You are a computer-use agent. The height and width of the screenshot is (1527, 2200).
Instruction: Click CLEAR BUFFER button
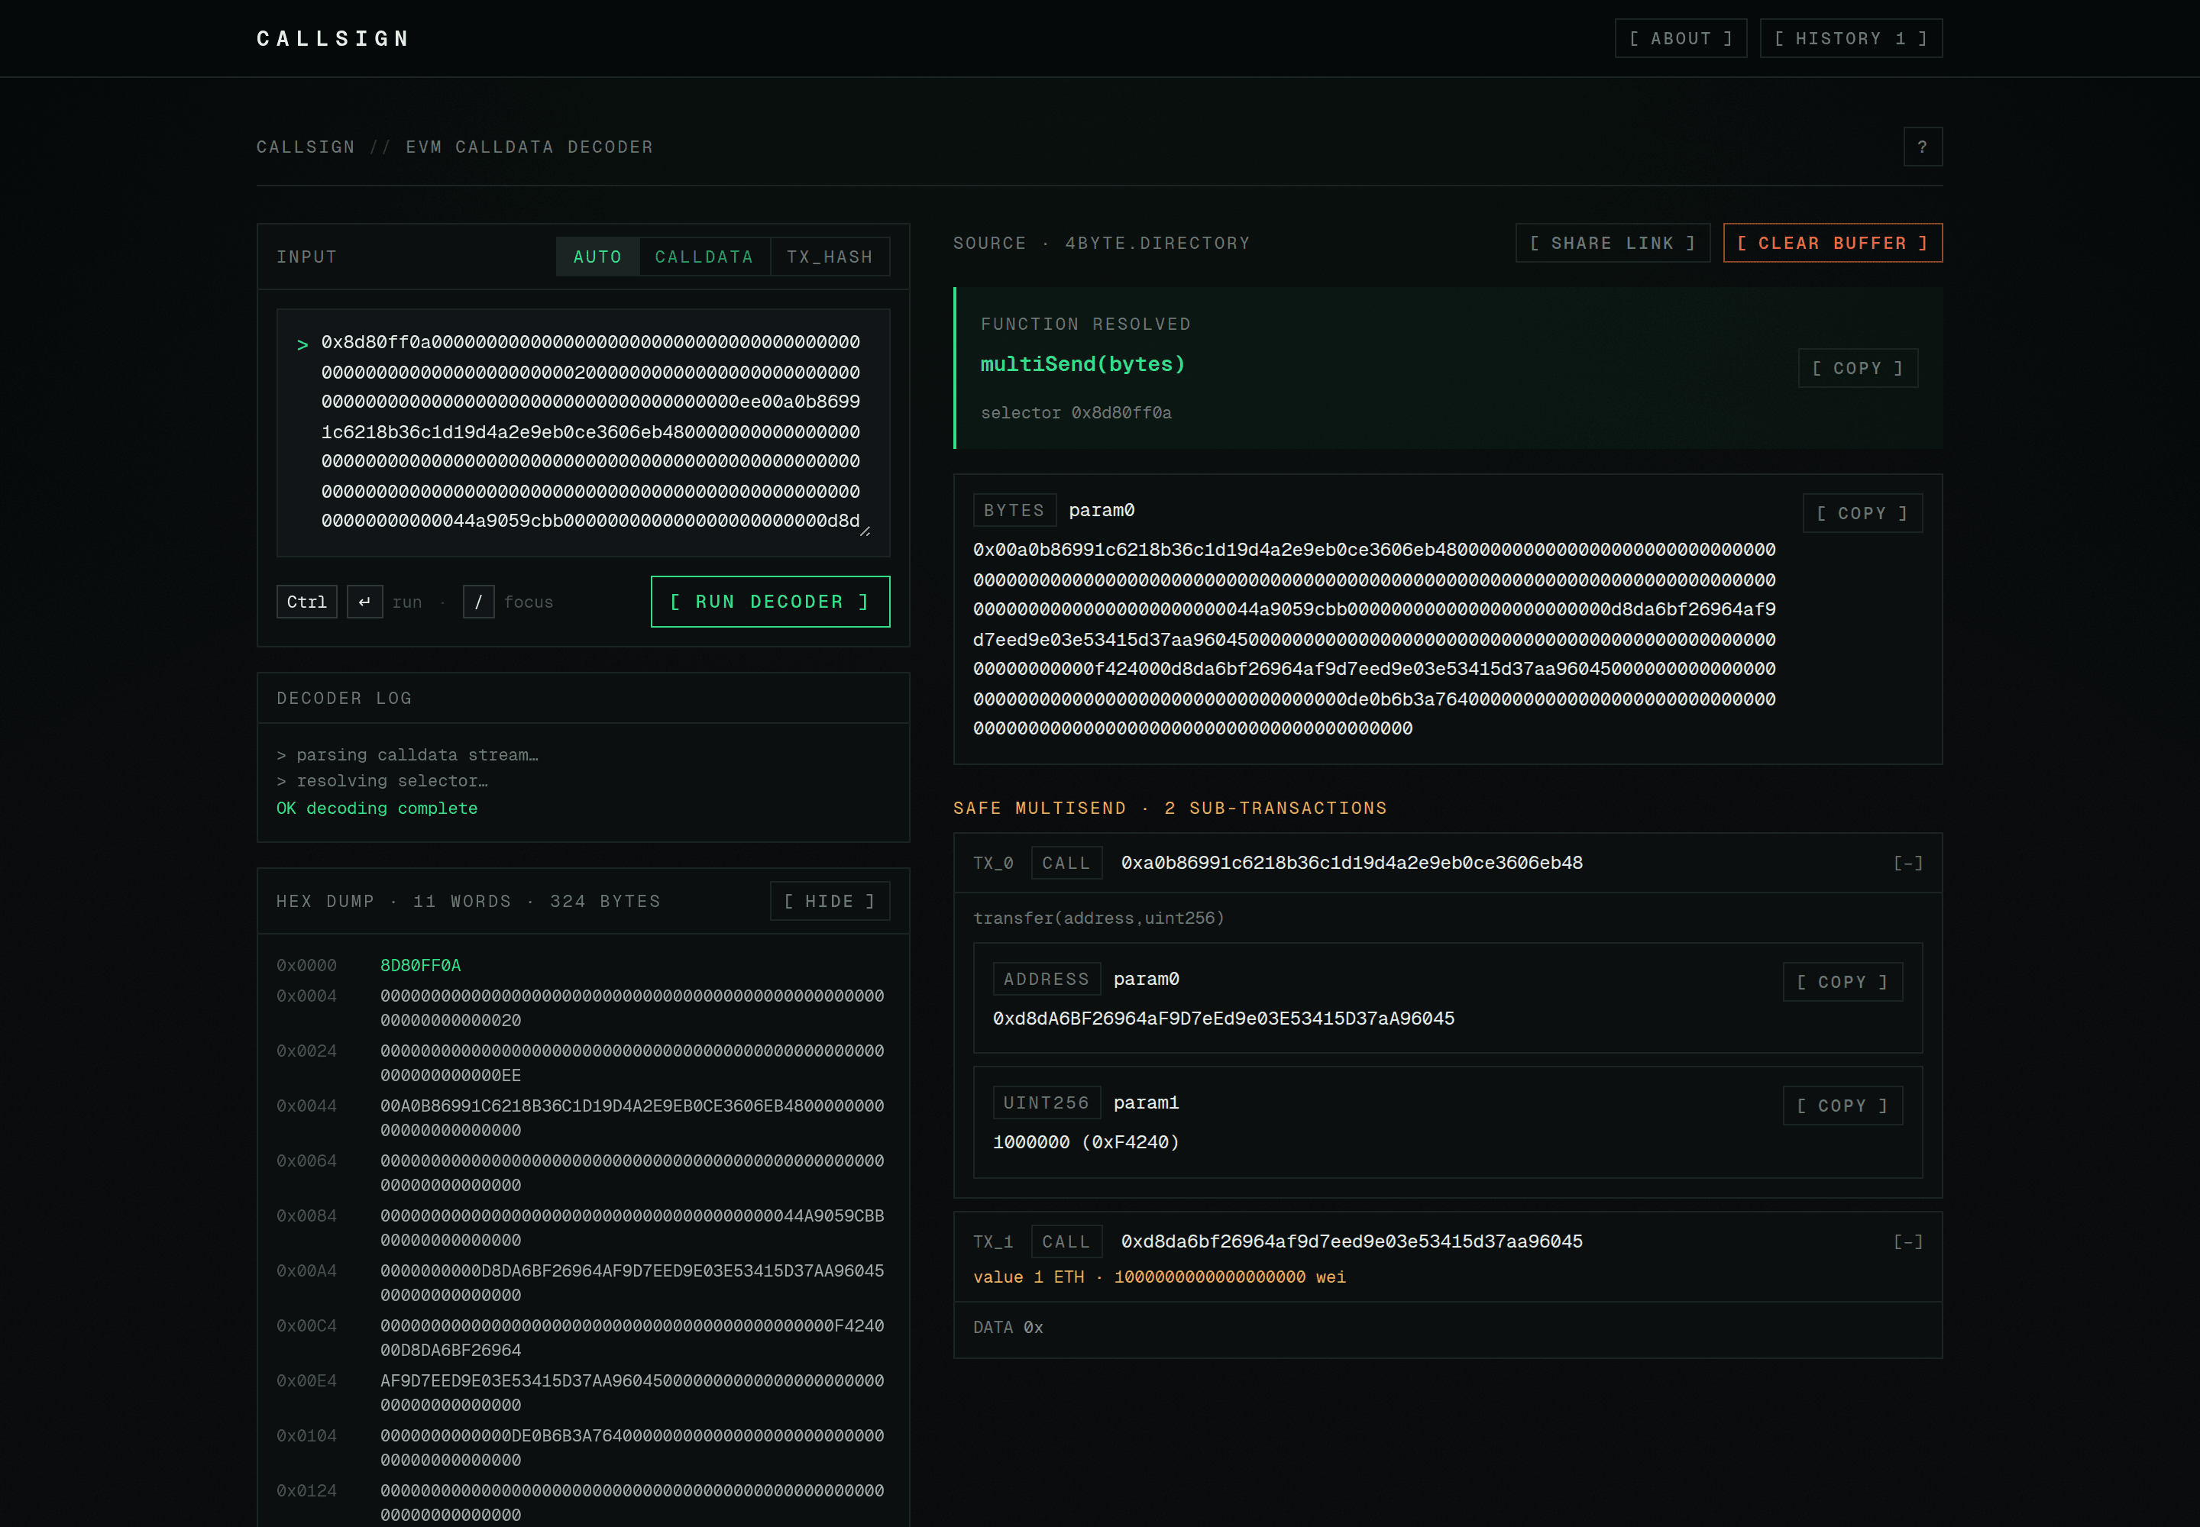tap(1833, 243)
